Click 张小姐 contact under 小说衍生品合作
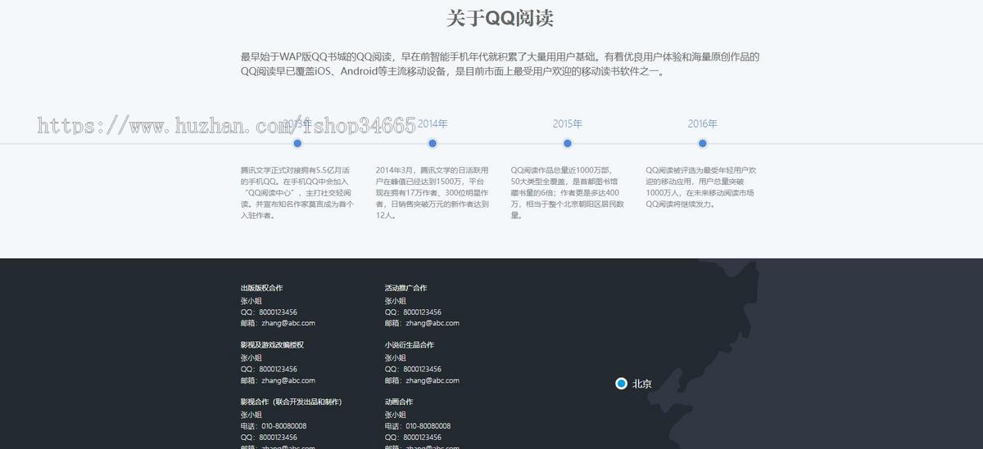Viewport: 983px width, 449px height. tap(396, 357)
